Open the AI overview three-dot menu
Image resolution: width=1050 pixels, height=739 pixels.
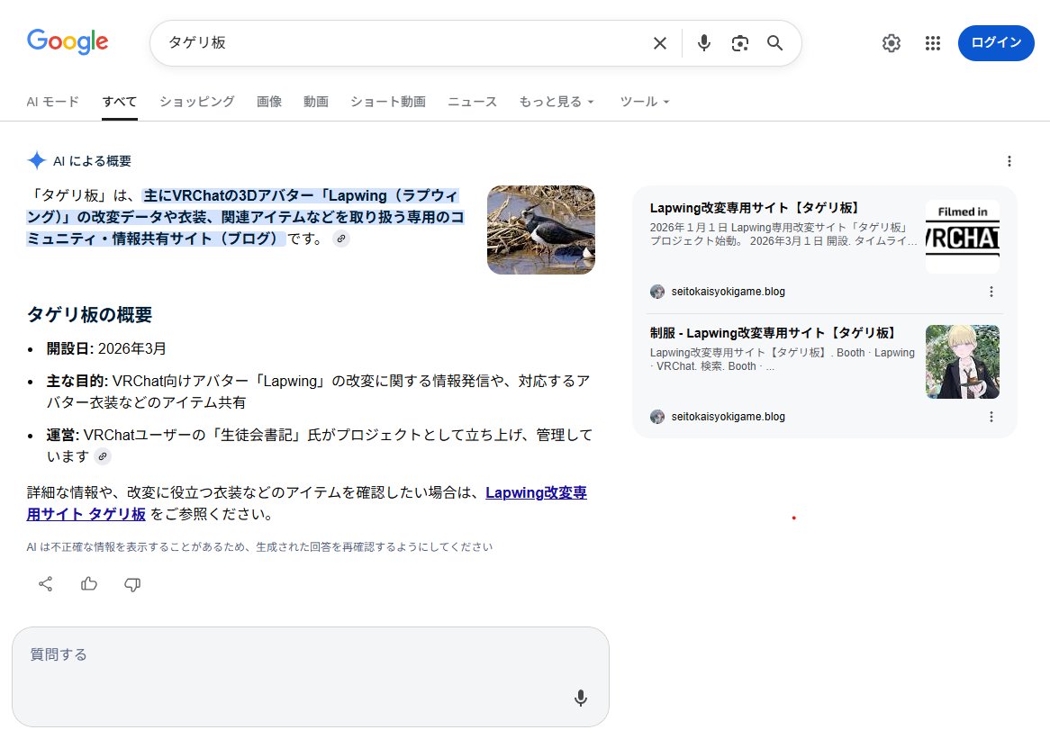(x=1009, y=161)
